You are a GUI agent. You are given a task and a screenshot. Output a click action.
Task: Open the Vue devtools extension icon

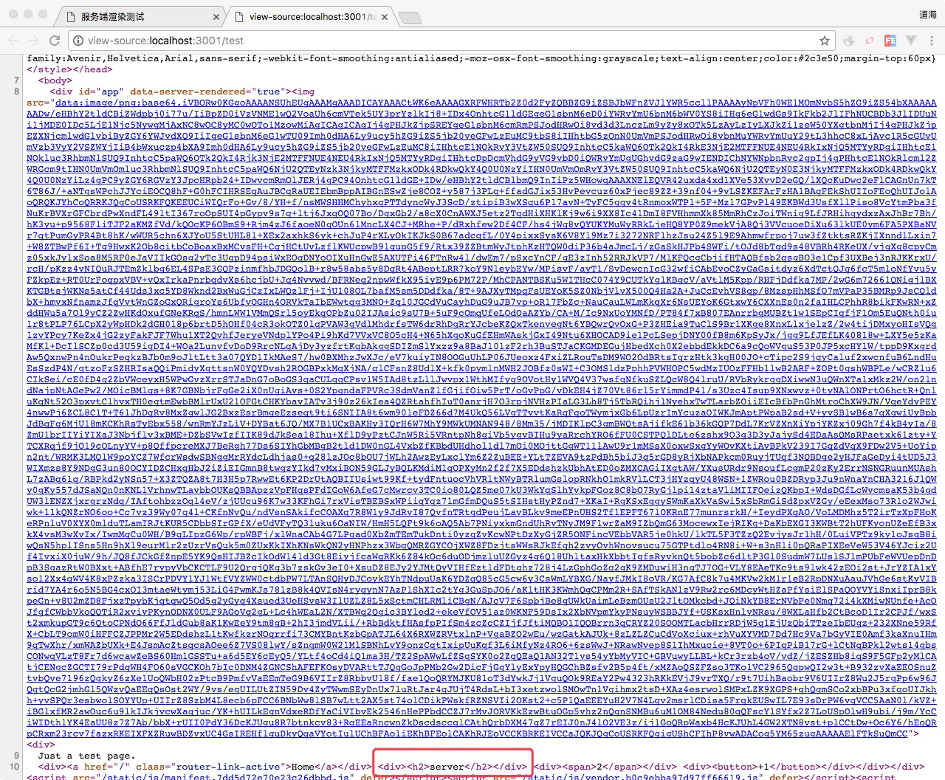point(911,41)
